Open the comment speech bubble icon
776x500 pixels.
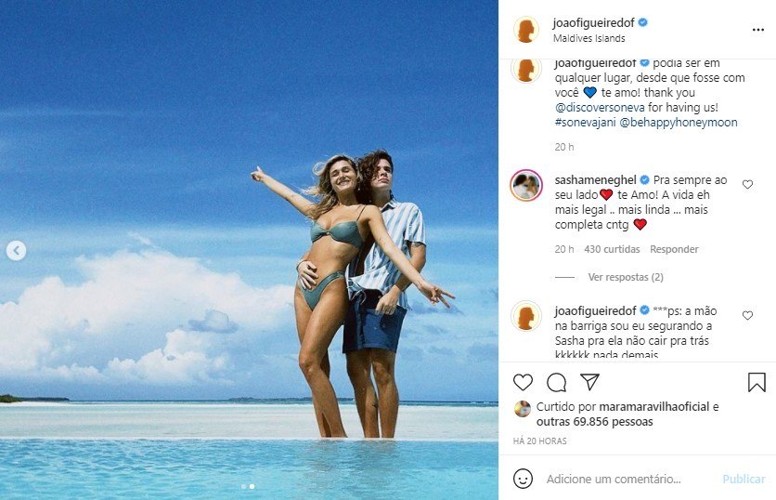(x=556, y=382)
